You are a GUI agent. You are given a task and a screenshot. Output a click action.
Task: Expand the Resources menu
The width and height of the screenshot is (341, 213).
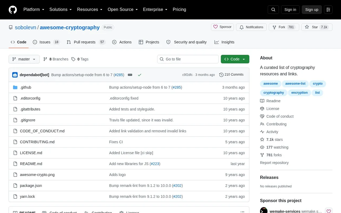pyautogui.click(x=90, y=10)
